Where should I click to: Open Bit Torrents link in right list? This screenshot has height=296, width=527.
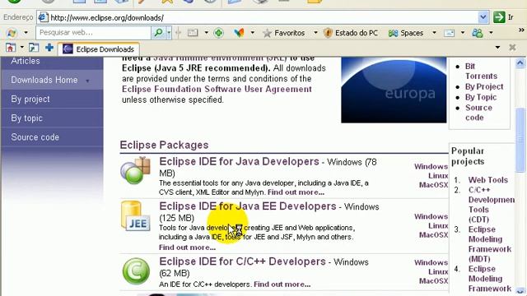tap(481, 72)
